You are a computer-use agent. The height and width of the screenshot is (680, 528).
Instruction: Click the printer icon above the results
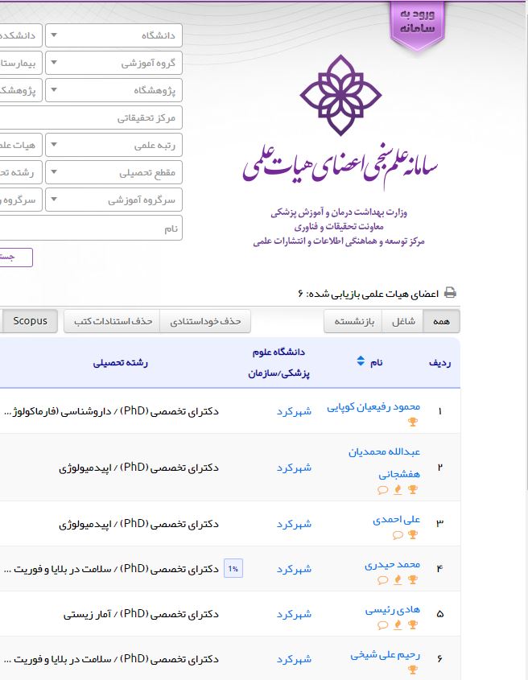[x=451, y=293]
